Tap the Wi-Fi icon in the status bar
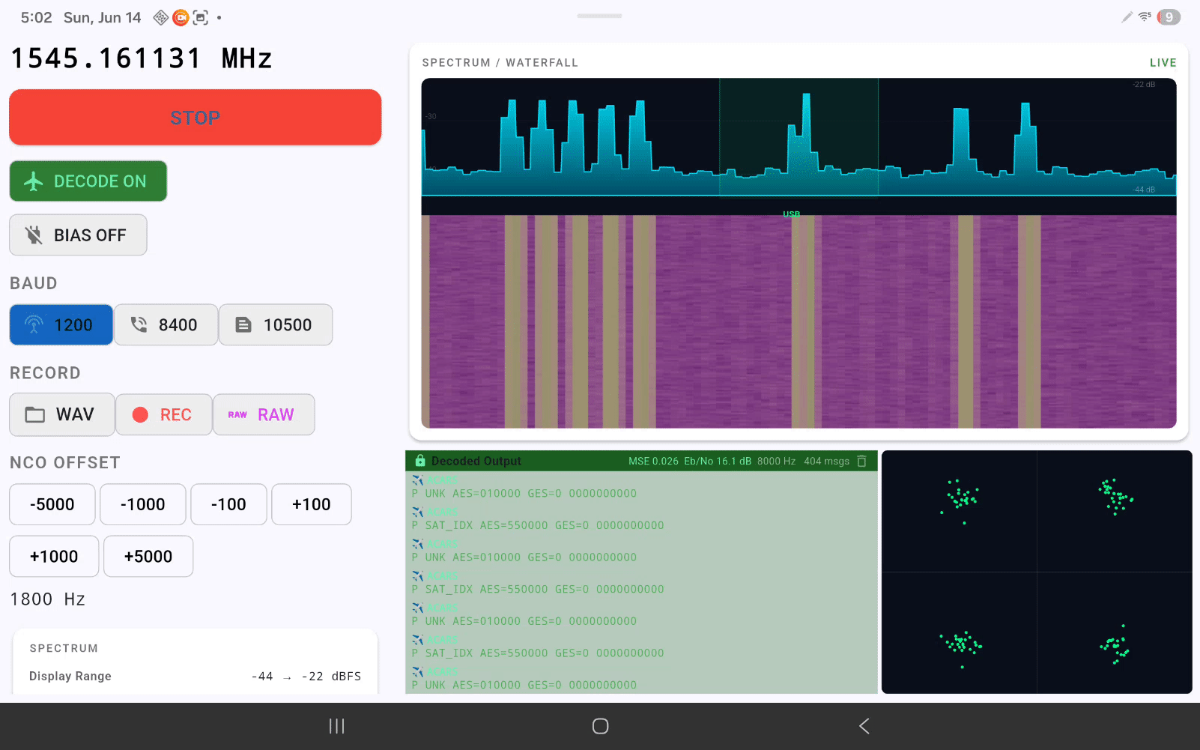The width and height of the screenshot is (1200, 750). 1145,16
